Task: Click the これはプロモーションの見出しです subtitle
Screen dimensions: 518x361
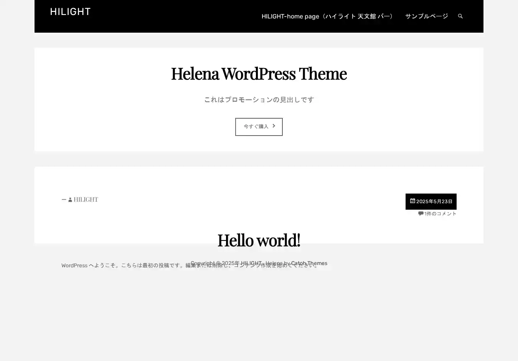Action: click(259, 99)
